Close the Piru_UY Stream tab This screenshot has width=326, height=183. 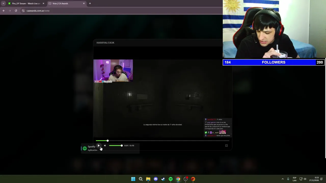click(x=43, y=4)
